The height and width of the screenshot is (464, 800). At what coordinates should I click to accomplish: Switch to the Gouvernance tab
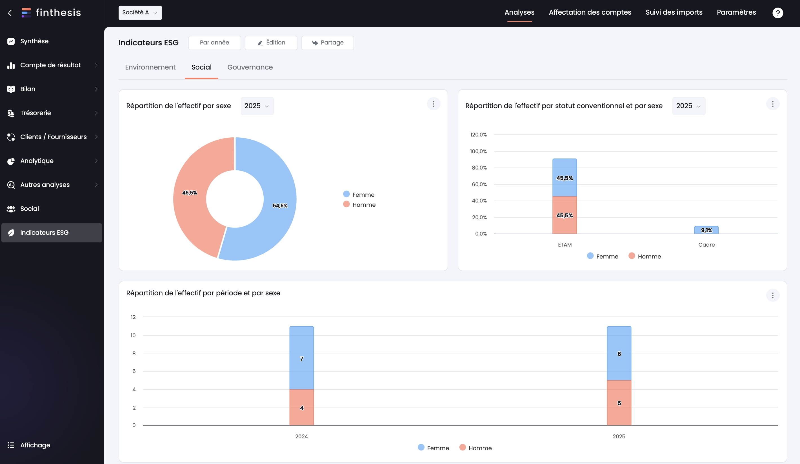[x=250, y=67]
